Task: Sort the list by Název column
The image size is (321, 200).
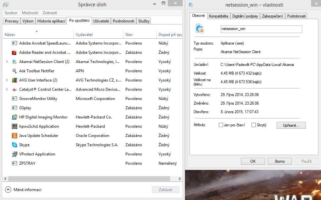Action: [38, 34]
